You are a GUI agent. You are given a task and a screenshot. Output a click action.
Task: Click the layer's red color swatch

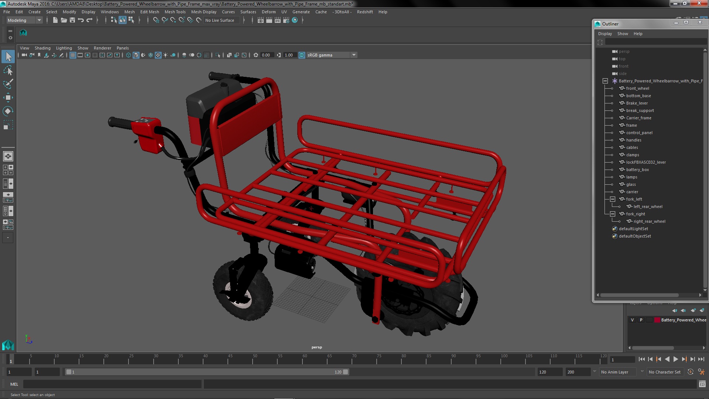(657, 320)
